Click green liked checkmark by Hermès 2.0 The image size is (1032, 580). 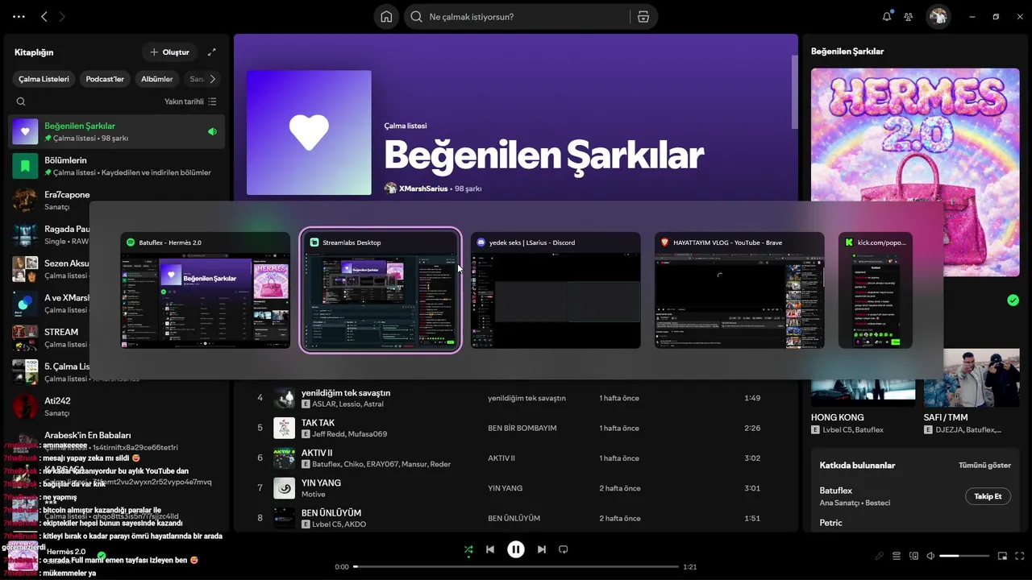pyautogui.click(x=102, y=555)
